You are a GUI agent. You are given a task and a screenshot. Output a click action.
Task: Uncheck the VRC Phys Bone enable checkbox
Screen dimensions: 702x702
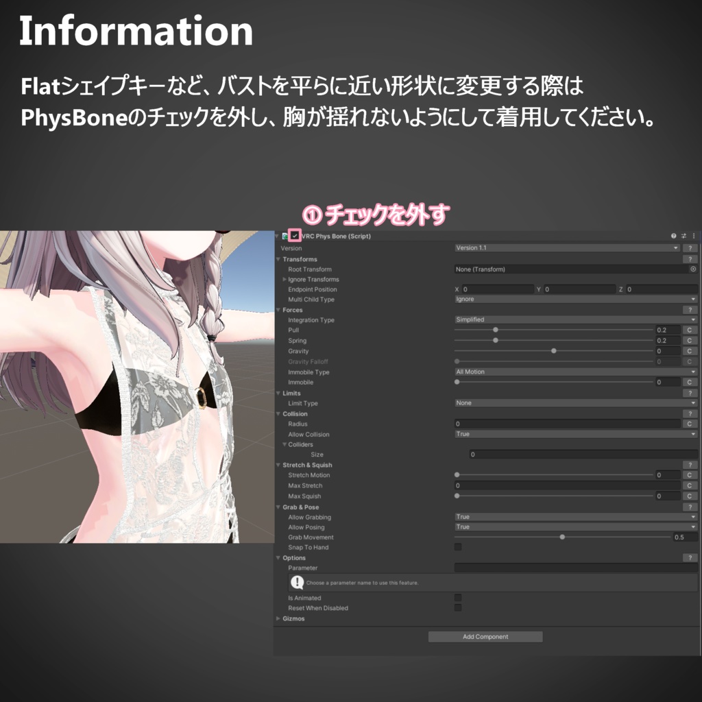[295, 236]
